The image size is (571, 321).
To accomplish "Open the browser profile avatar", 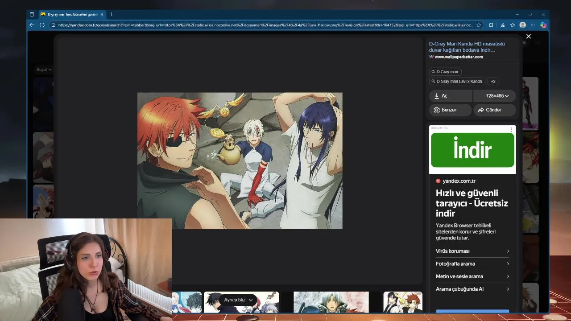I will (x=522, y=25).
